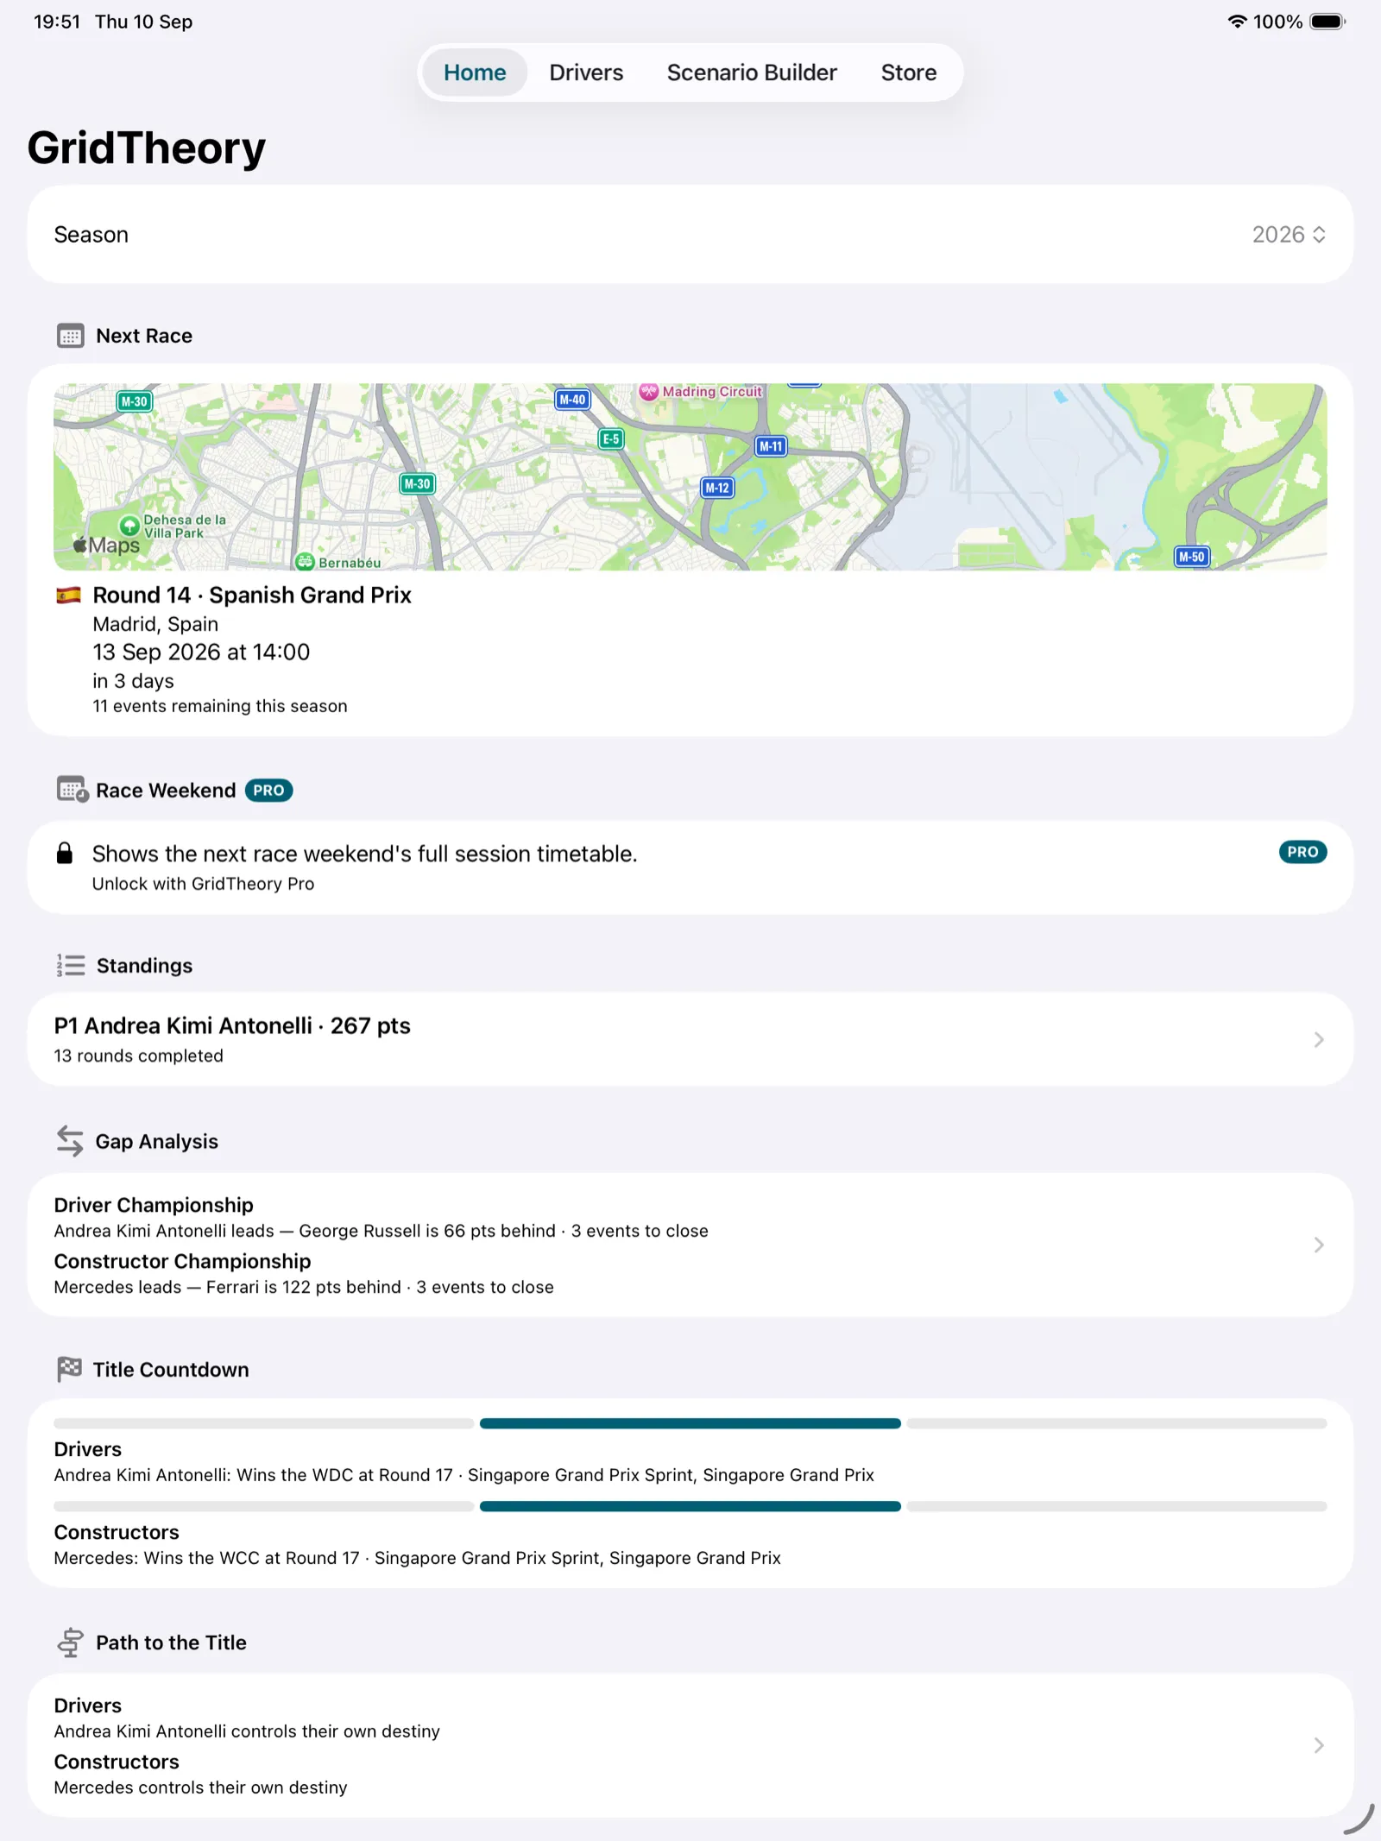Click the M-50 road marker on map

point(1192,557)
